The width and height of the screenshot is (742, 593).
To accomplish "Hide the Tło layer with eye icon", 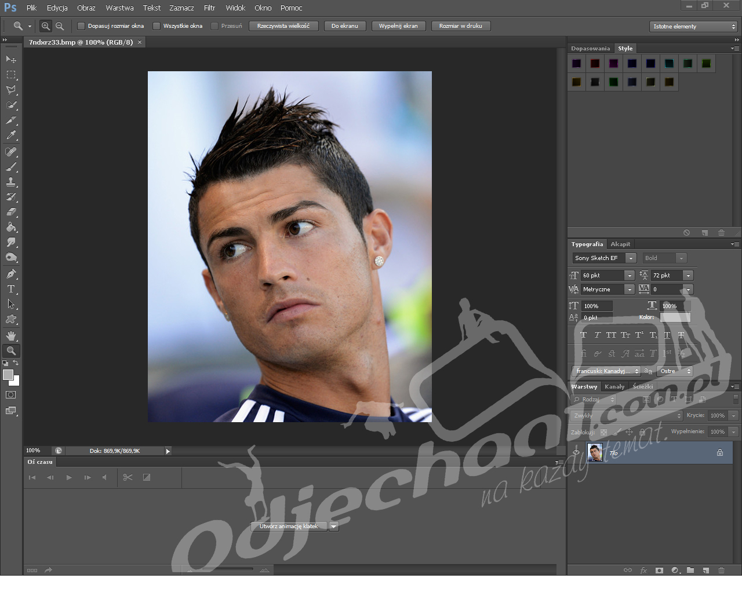I will 576,453.
